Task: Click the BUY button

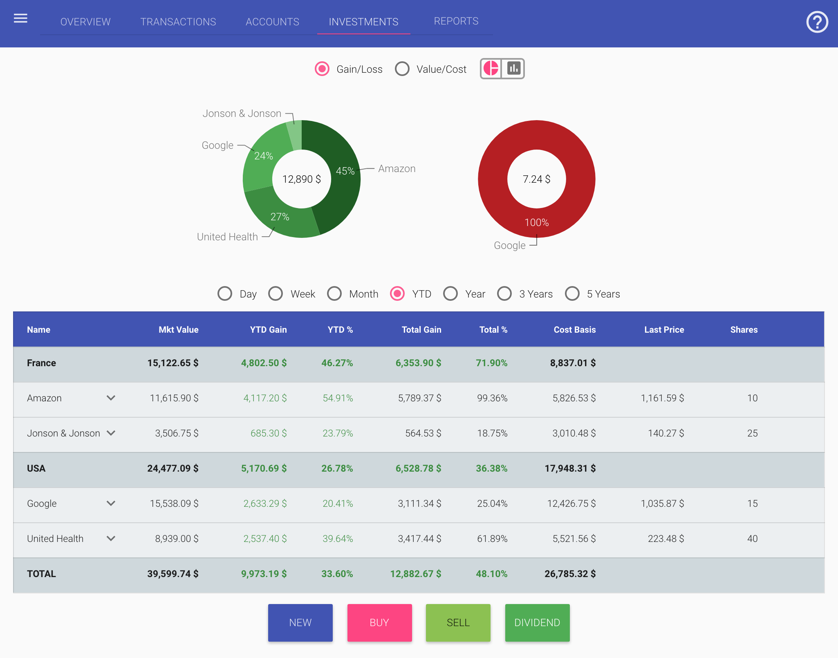Action: (379, 622)
